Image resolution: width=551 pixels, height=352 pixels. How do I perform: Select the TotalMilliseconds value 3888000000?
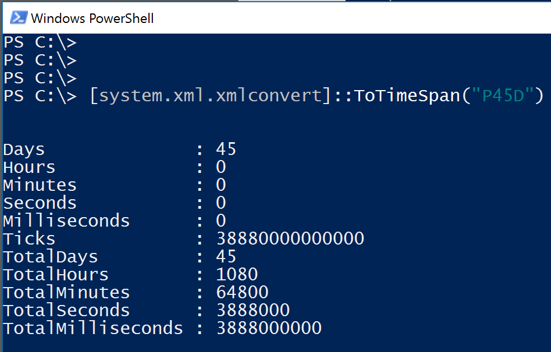coord(269,328)
